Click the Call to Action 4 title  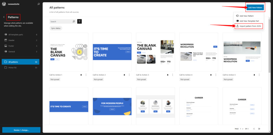point(186,75)
